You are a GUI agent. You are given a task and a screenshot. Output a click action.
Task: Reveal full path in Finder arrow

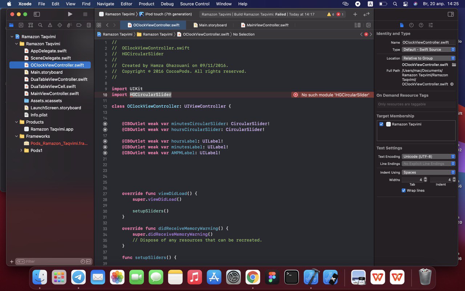click(x=452, y=84)
